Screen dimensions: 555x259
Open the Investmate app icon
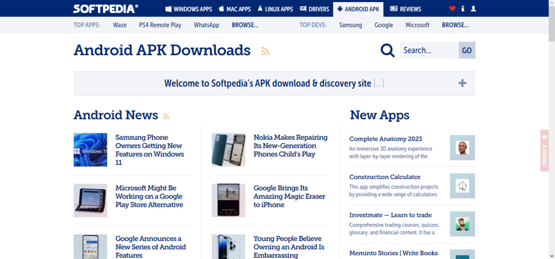click(462, 224)
